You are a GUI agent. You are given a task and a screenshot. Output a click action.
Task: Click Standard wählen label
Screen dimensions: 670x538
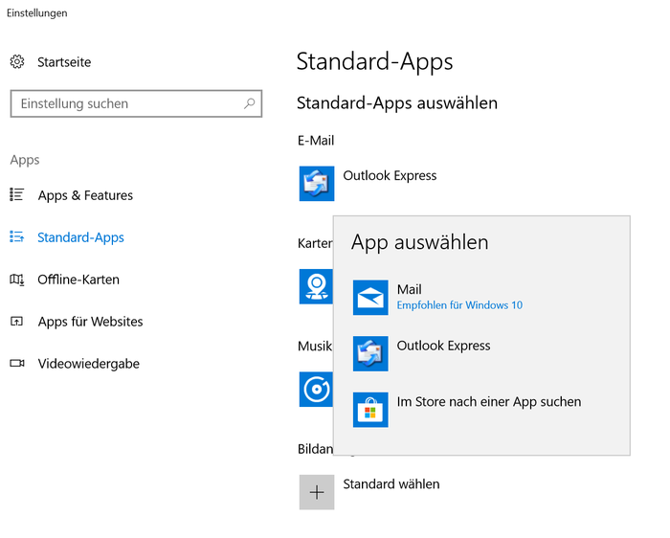(391, 484)
